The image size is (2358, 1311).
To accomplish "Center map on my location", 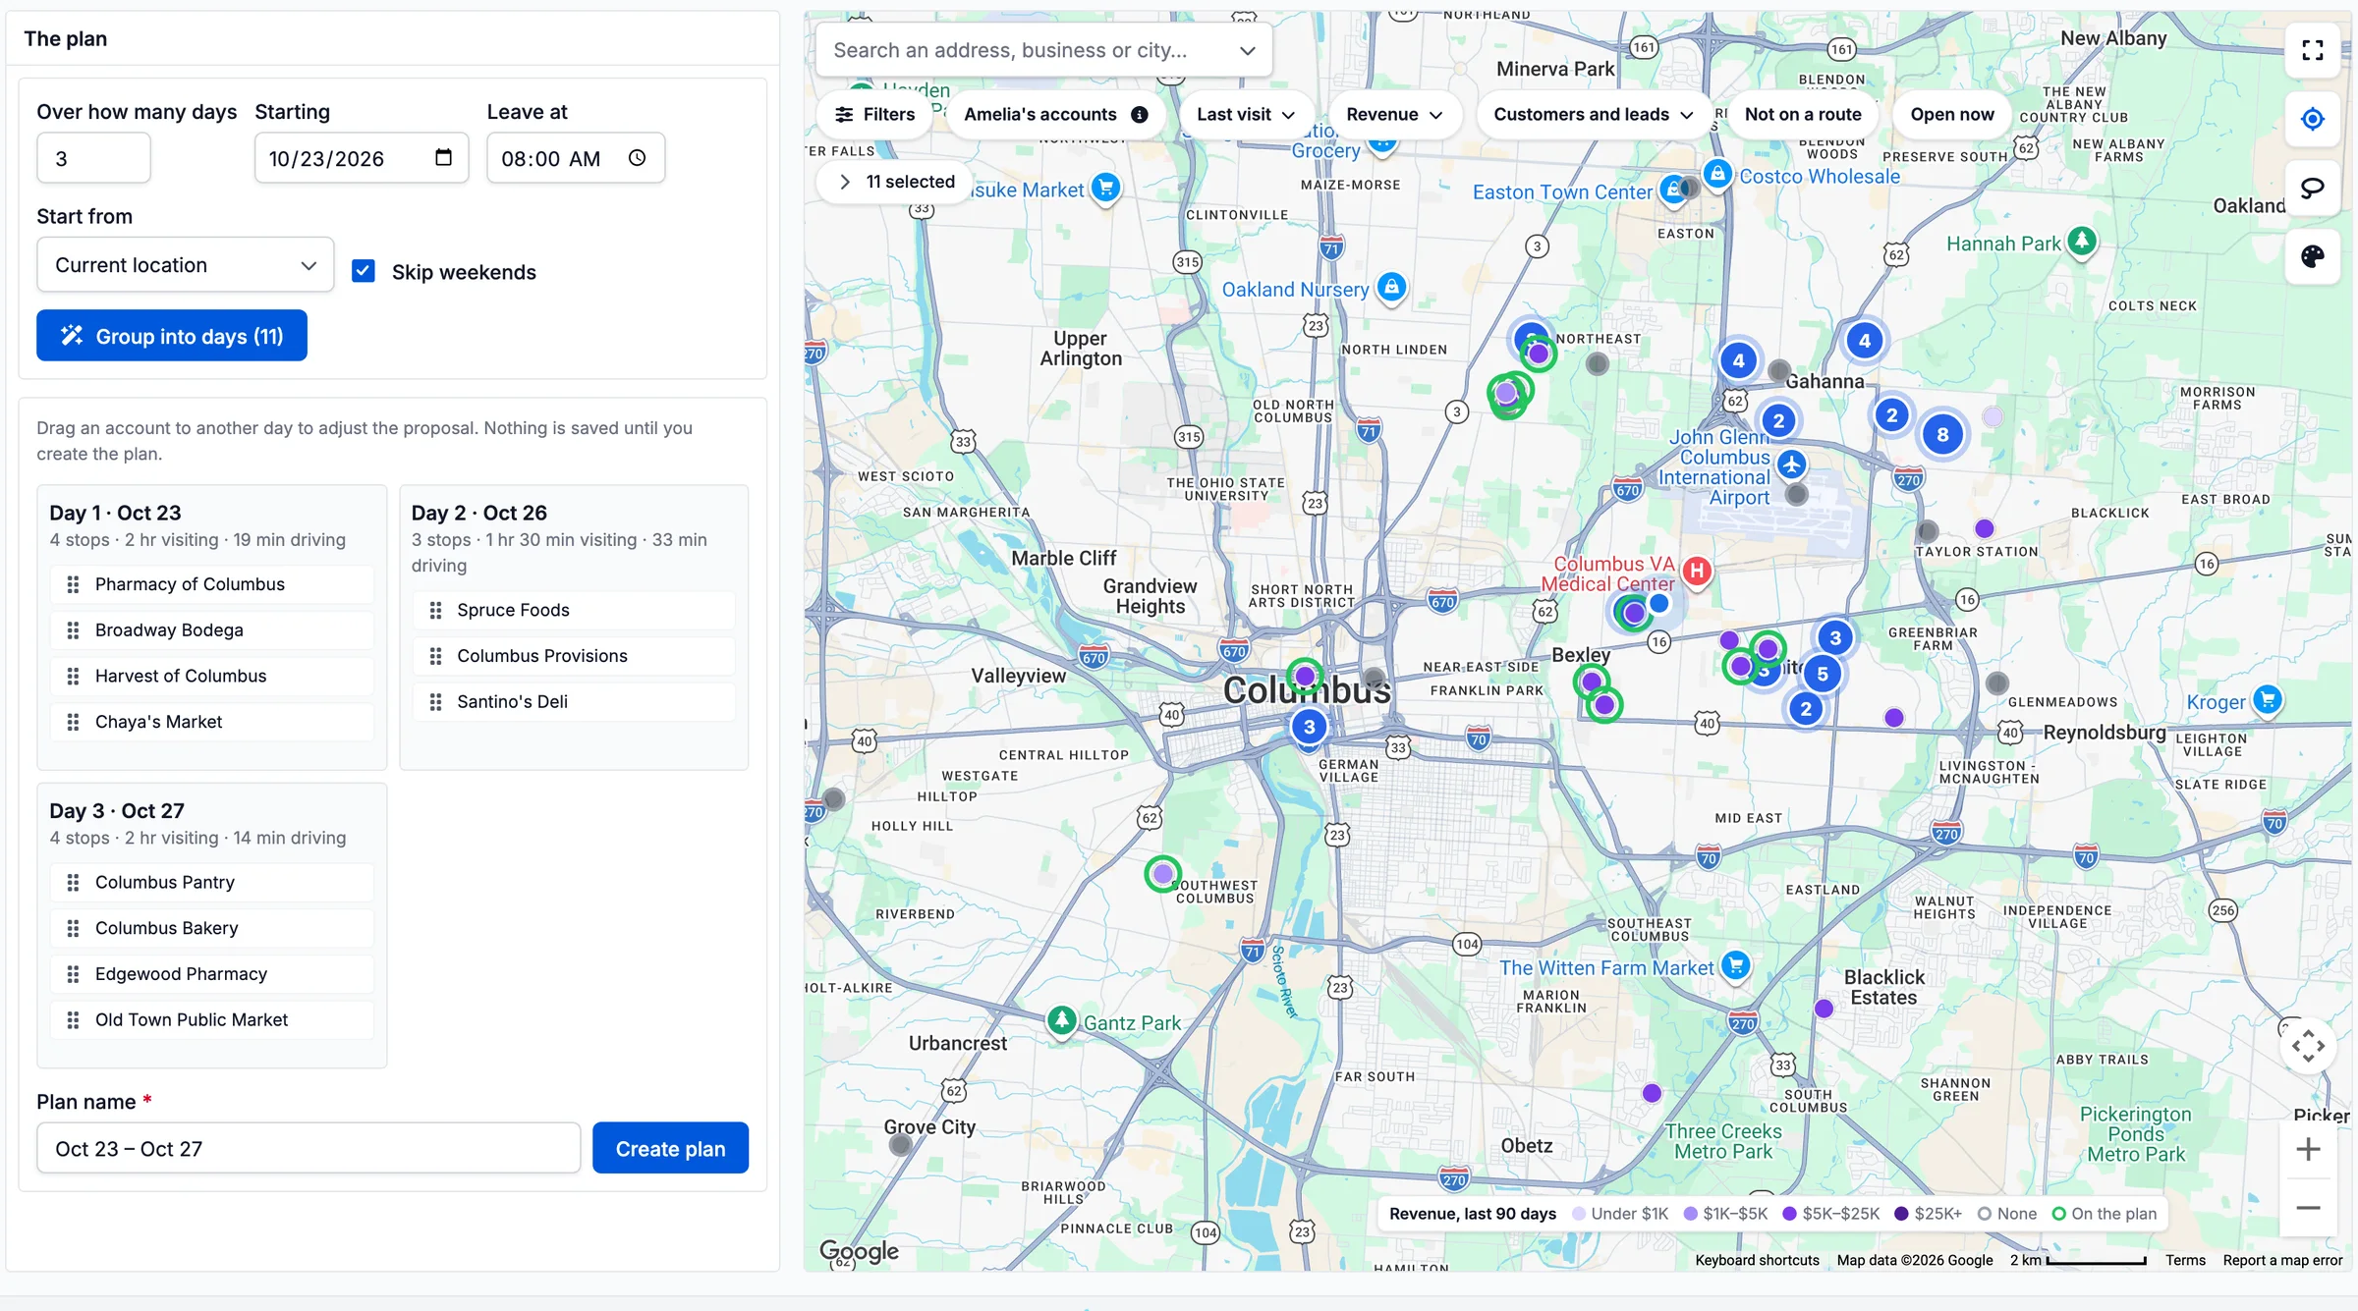I will pos(2312,119).
